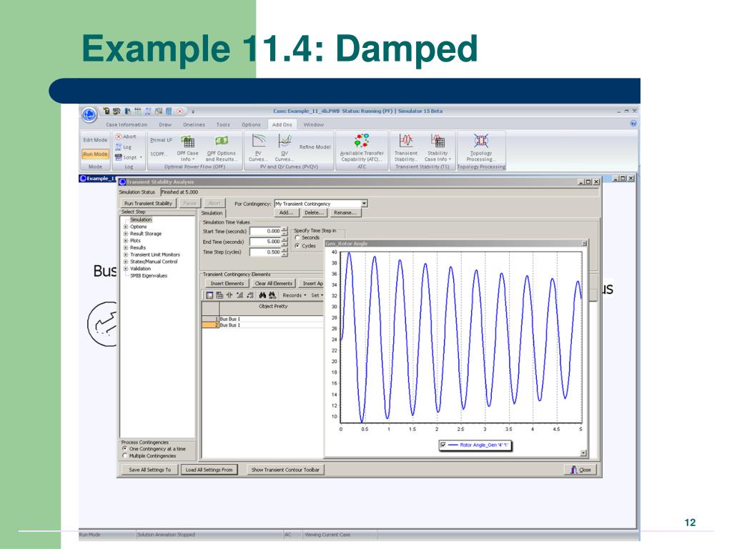Toggle the Rotor Angle_Gen '4' '1' legend checkbox
This screenshot has width=732, height=549.
[443, 445]
